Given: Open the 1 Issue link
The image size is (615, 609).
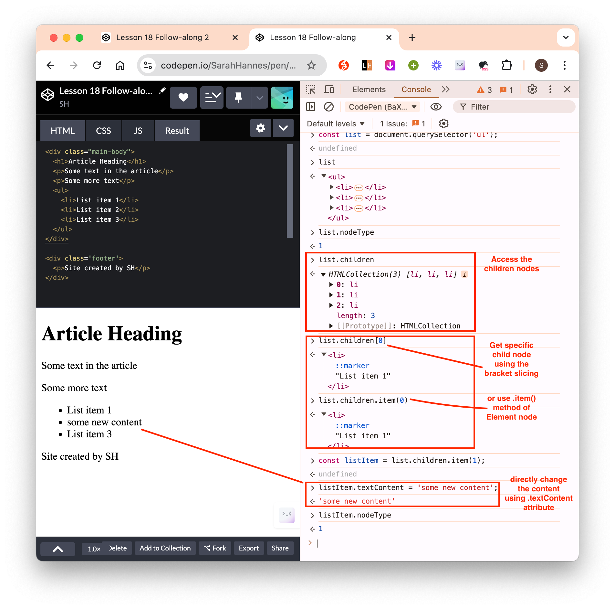Looking at the screenshot, I should [402, 123].
